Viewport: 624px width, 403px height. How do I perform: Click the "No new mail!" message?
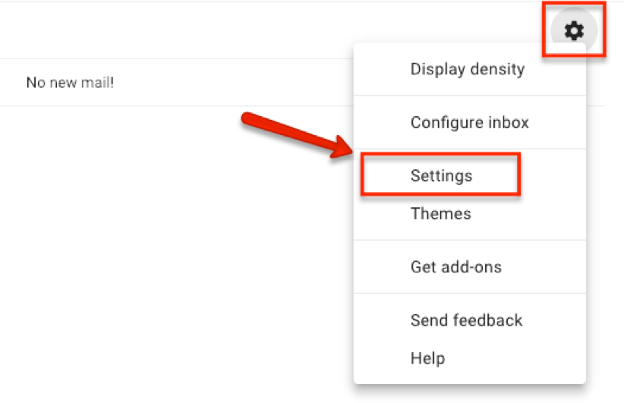coord(70,82)
